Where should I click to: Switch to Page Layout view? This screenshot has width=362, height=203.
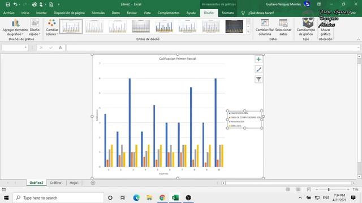pos(298,189)
